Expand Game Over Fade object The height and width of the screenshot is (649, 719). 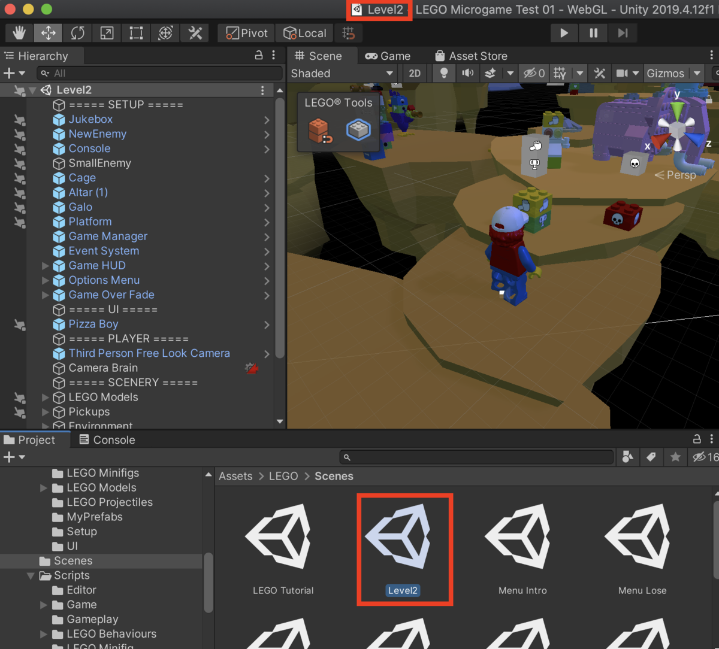(x=45, y=295)
